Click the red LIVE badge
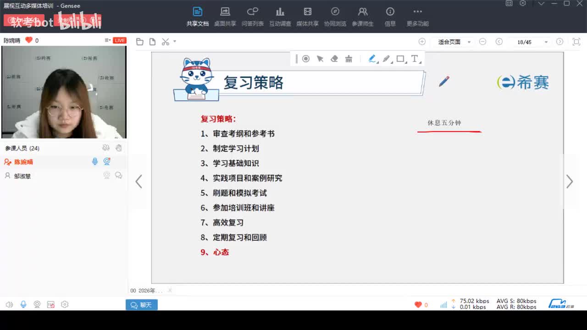This screenshot has width=587, height=330. click(x=120, y=40)
